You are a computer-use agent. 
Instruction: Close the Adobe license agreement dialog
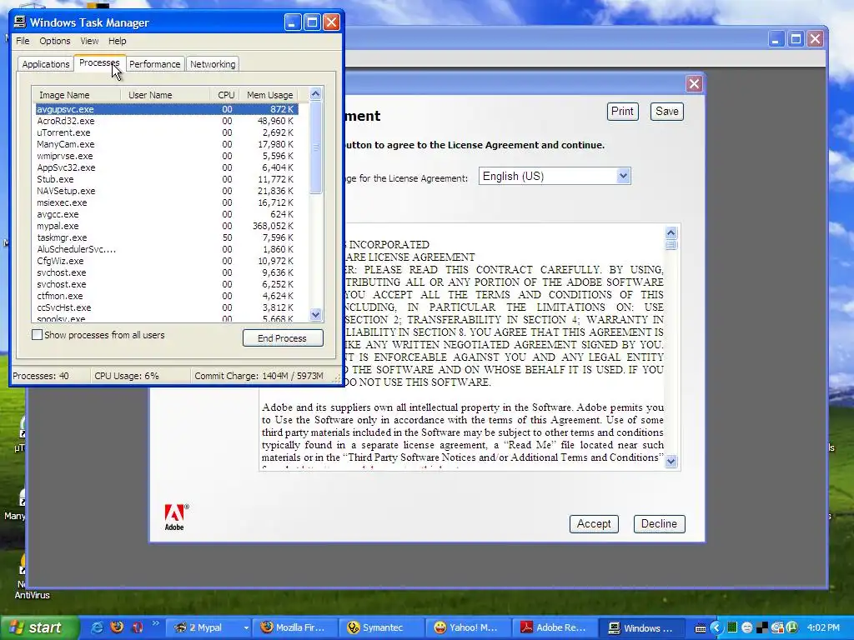[x=693, y=84]
